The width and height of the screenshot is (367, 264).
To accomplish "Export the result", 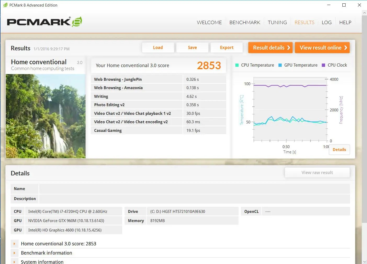I will pos(227,47).
